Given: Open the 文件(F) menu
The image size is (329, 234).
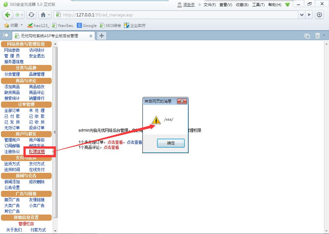Looking at the screenshot, I should [209, 4].
